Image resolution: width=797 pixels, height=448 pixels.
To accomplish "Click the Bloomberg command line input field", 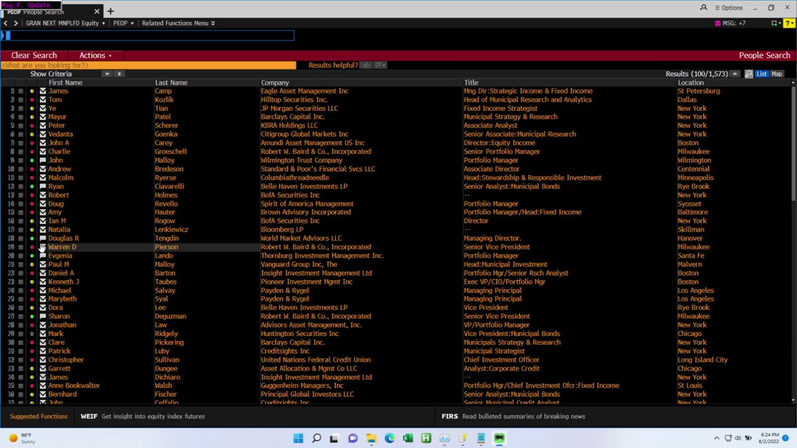I will (149, 35).
